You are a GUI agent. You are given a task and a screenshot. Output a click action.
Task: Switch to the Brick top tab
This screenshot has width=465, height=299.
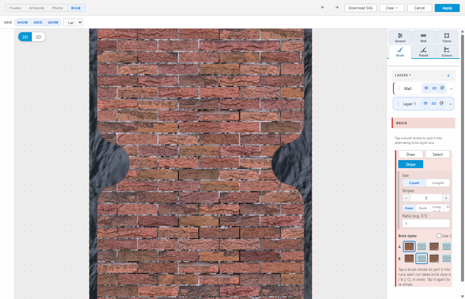(76, 8)
